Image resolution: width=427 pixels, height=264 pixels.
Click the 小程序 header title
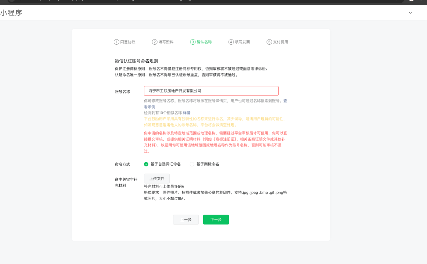(11, 13)
